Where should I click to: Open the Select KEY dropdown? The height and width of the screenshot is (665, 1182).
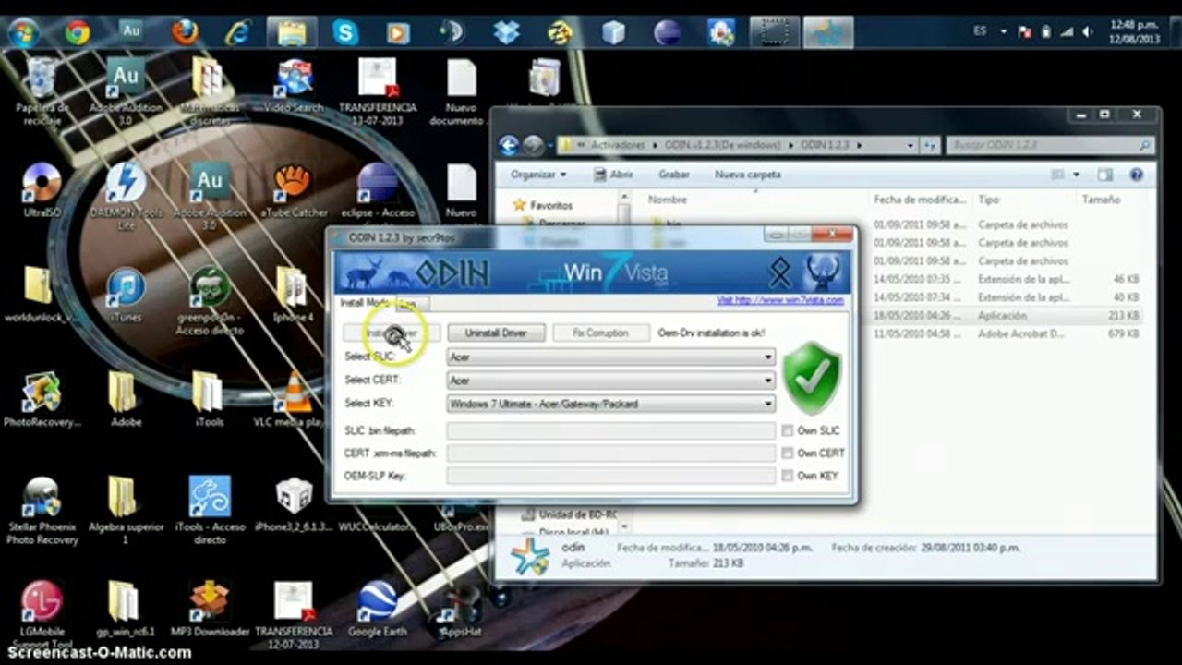tap(767, 404)
